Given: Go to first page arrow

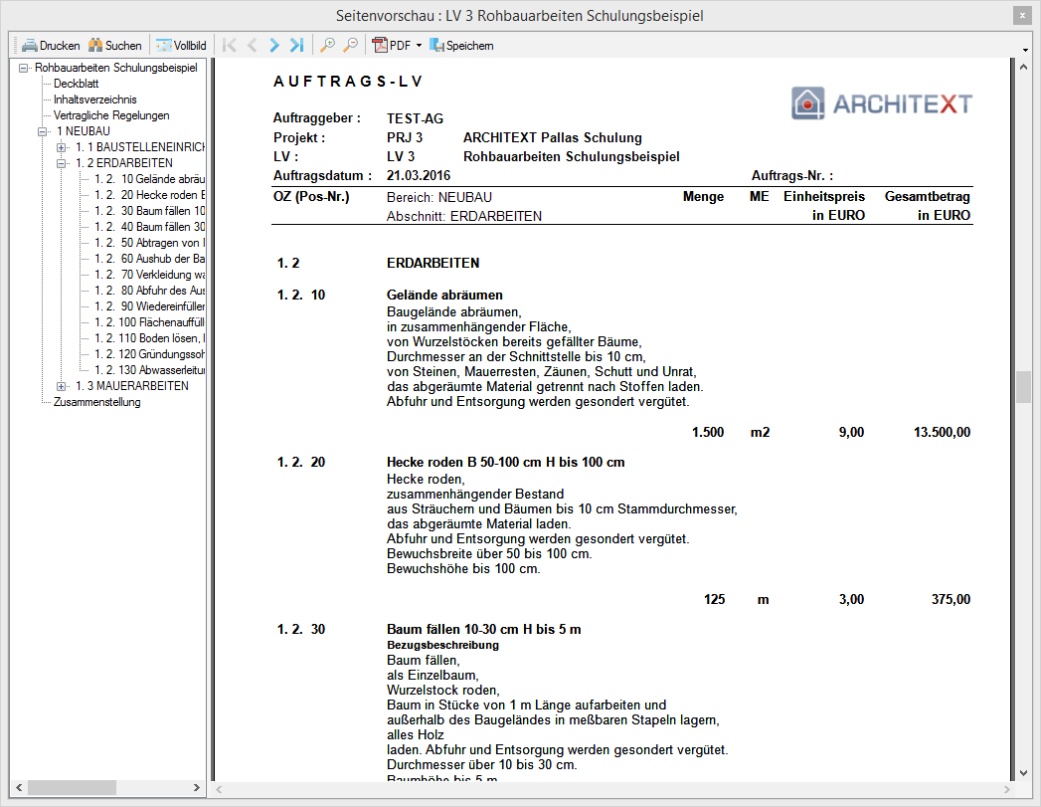Looking at the screenshot, I should point(230,45).
